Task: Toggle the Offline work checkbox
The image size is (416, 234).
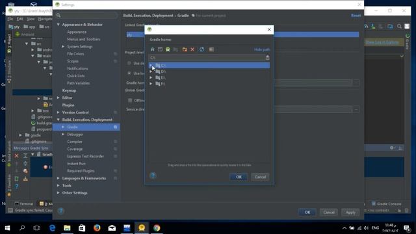Action: 130,100
